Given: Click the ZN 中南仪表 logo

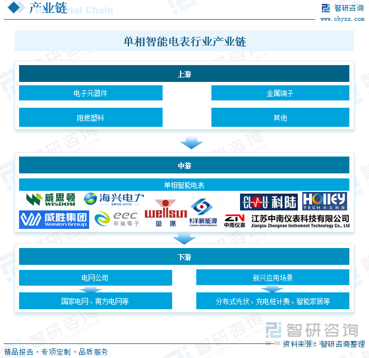Looking at the screenshot, I should (234, 221).
